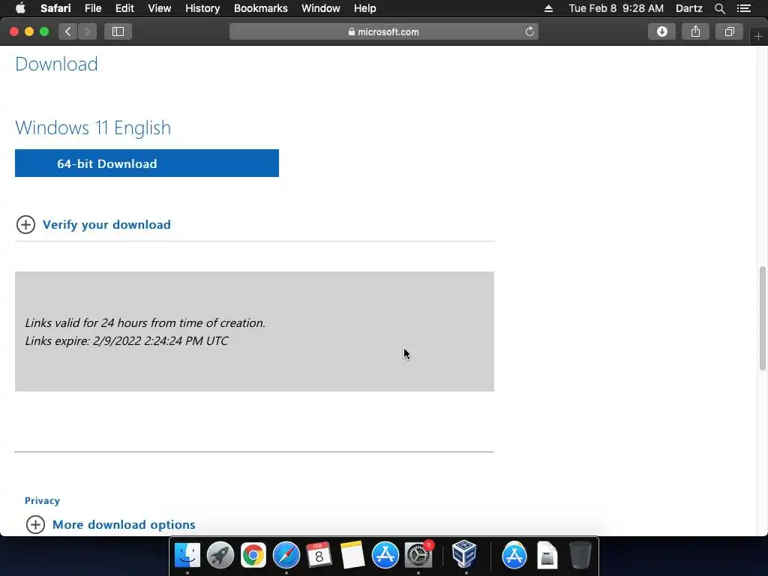Open the View menu
Screen dimensions: 768x576
click(x=159, y=8)
